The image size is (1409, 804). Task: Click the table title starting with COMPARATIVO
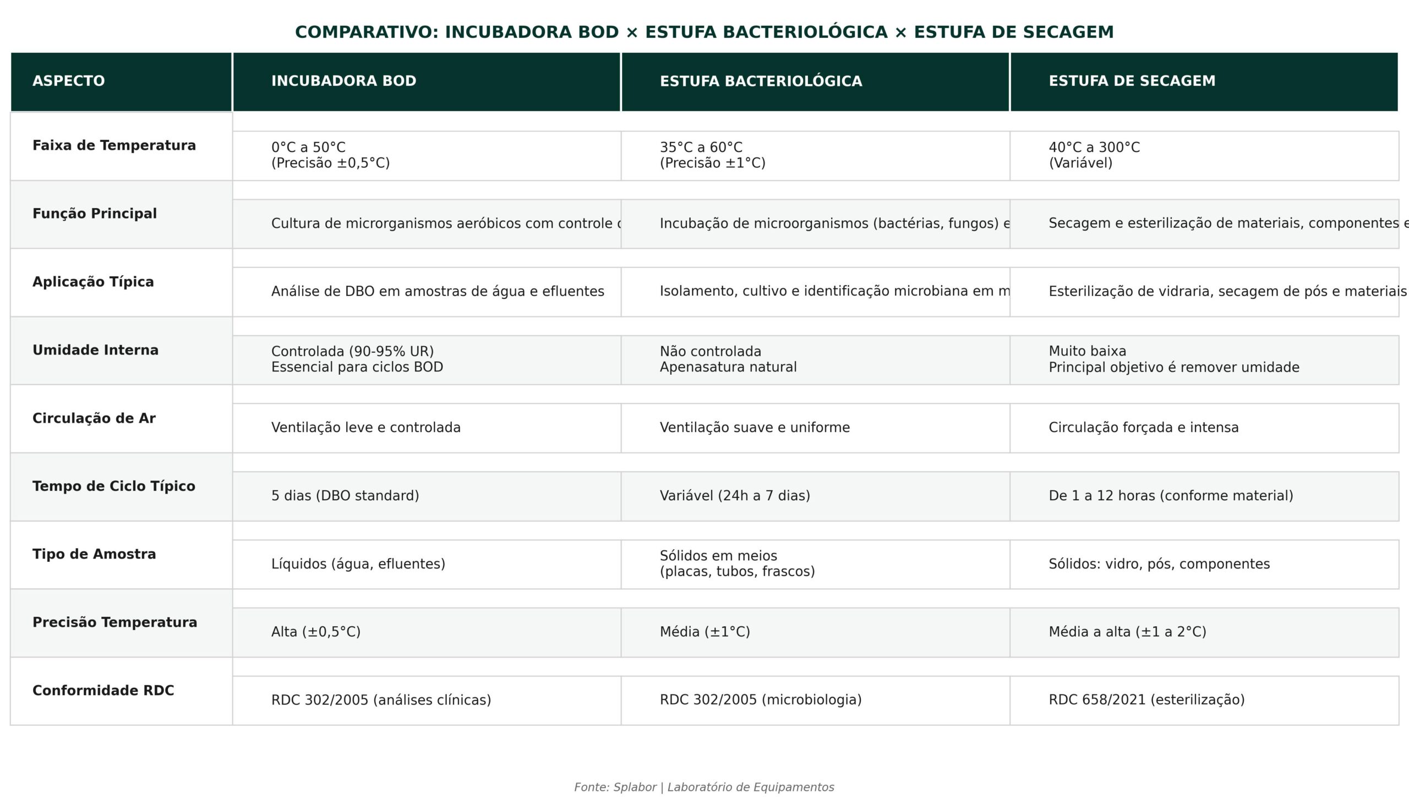704,32
